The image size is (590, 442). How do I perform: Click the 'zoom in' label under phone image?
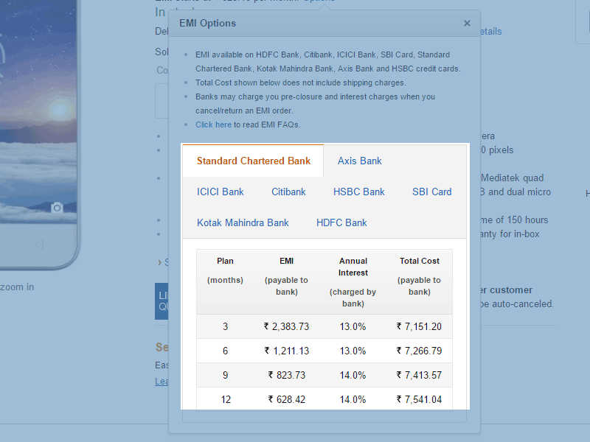tap(17, 287)
